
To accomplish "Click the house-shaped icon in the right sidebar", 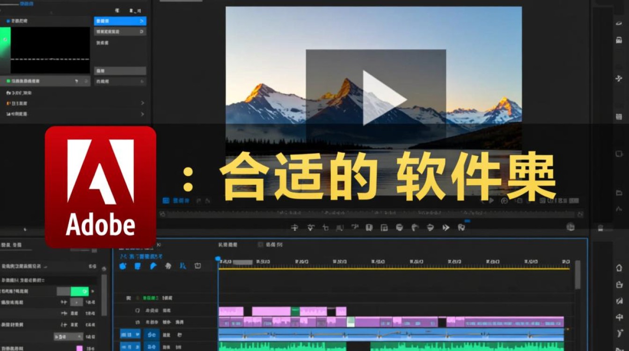I will point(620,268).
